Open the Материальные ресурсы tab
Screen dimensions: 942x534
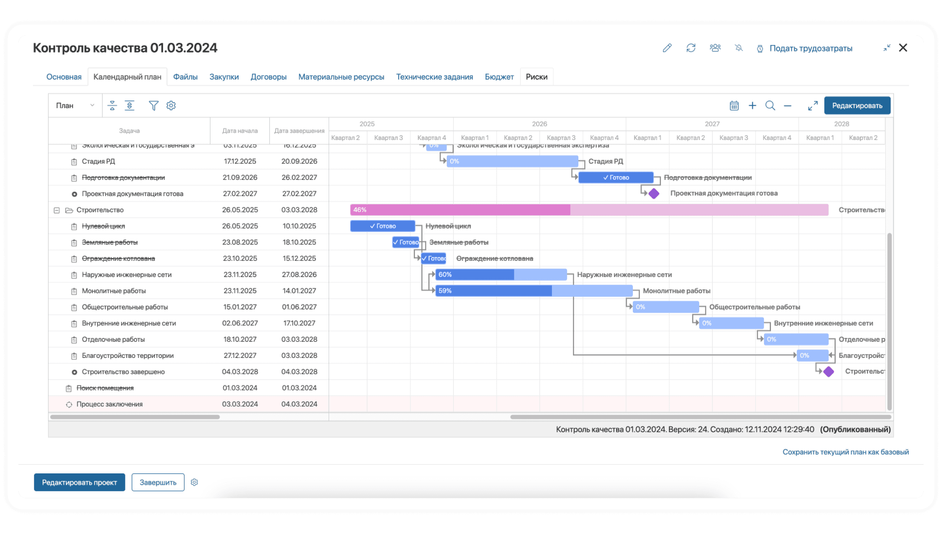click(341, 77)
